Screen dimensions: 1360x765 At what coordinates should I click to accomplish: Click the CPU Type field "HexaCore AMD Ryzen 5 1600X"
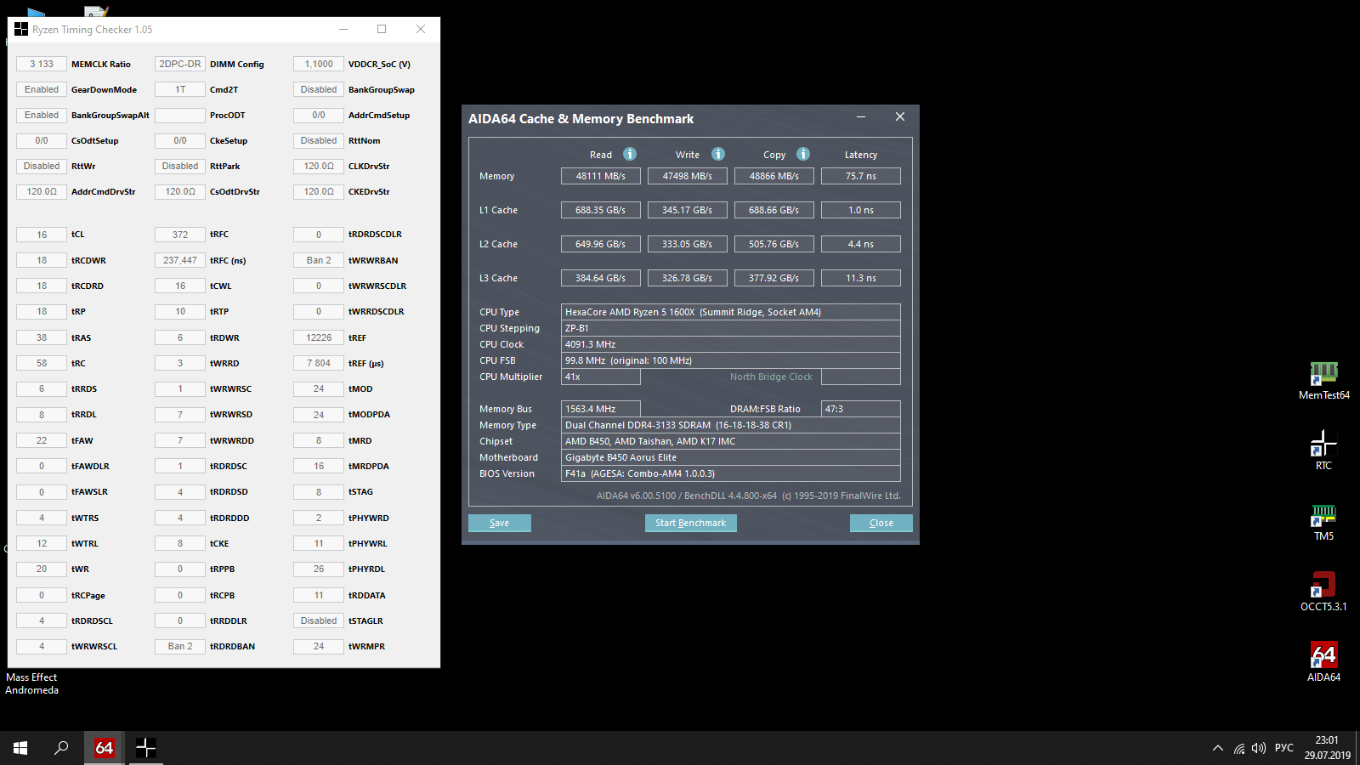(731, 312)
